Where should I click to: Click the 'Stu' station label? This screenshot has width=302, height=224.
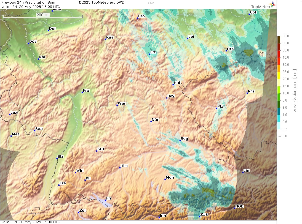pos(101,149)
